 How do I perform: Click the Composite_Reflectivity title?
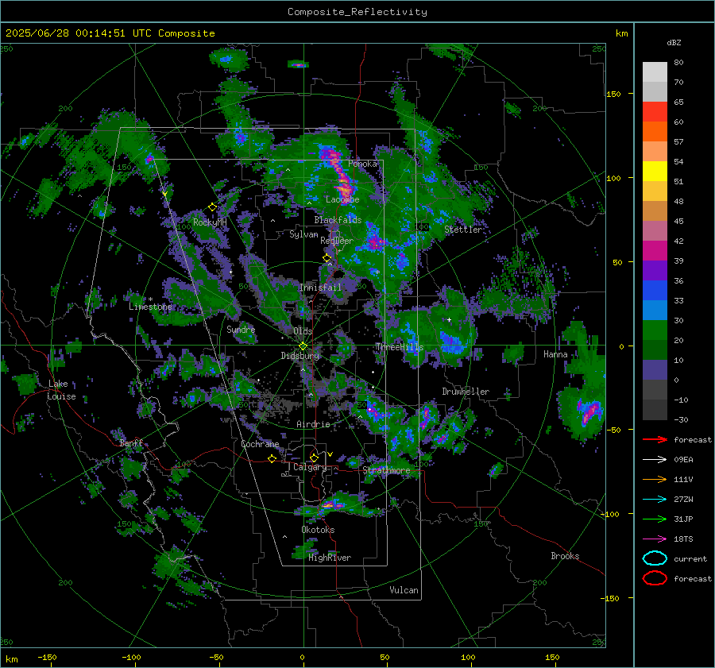tap(357, 12)
